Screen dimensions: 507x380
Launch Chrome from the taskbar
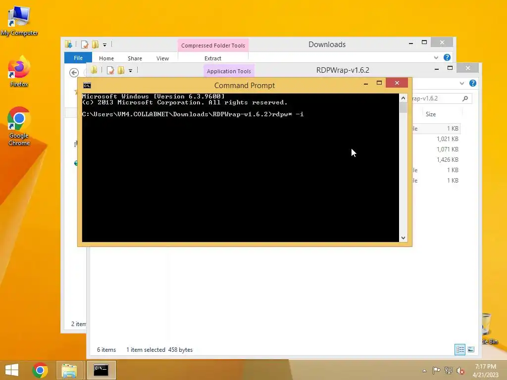pyautogui.click(x=40, y=370)
